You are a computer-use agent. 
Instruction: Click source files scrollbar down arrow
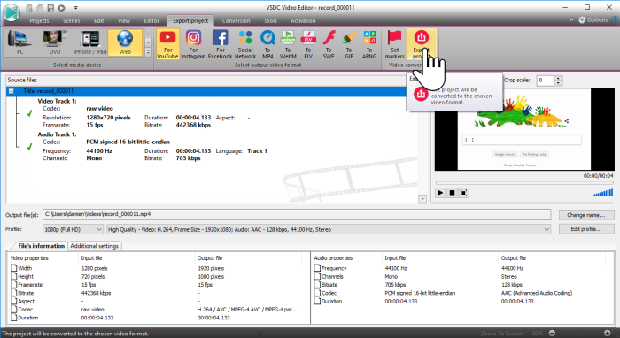[x=422, y=198]
